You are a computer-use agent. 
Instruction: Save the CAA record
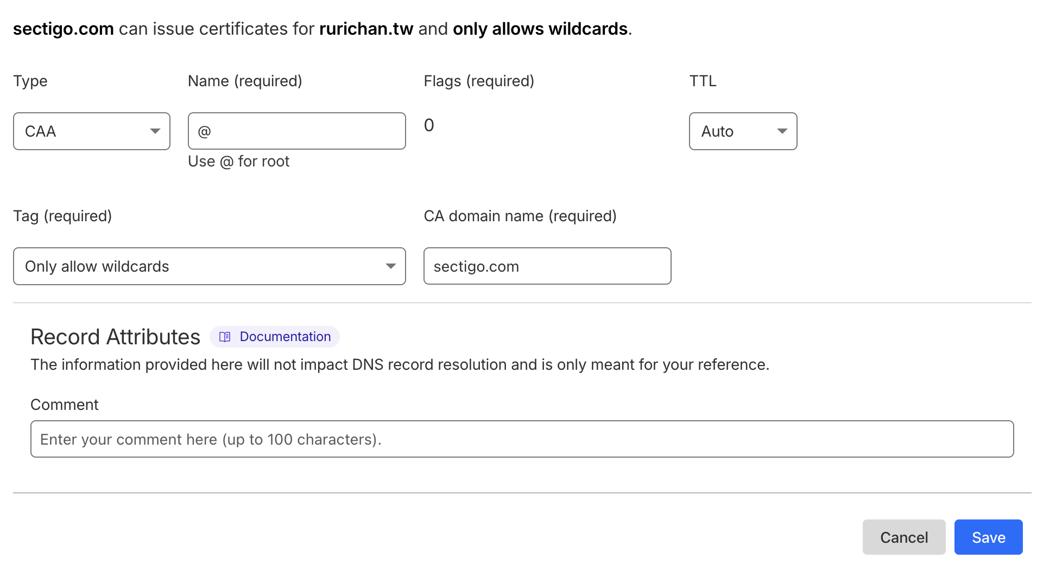coord(988,537)
